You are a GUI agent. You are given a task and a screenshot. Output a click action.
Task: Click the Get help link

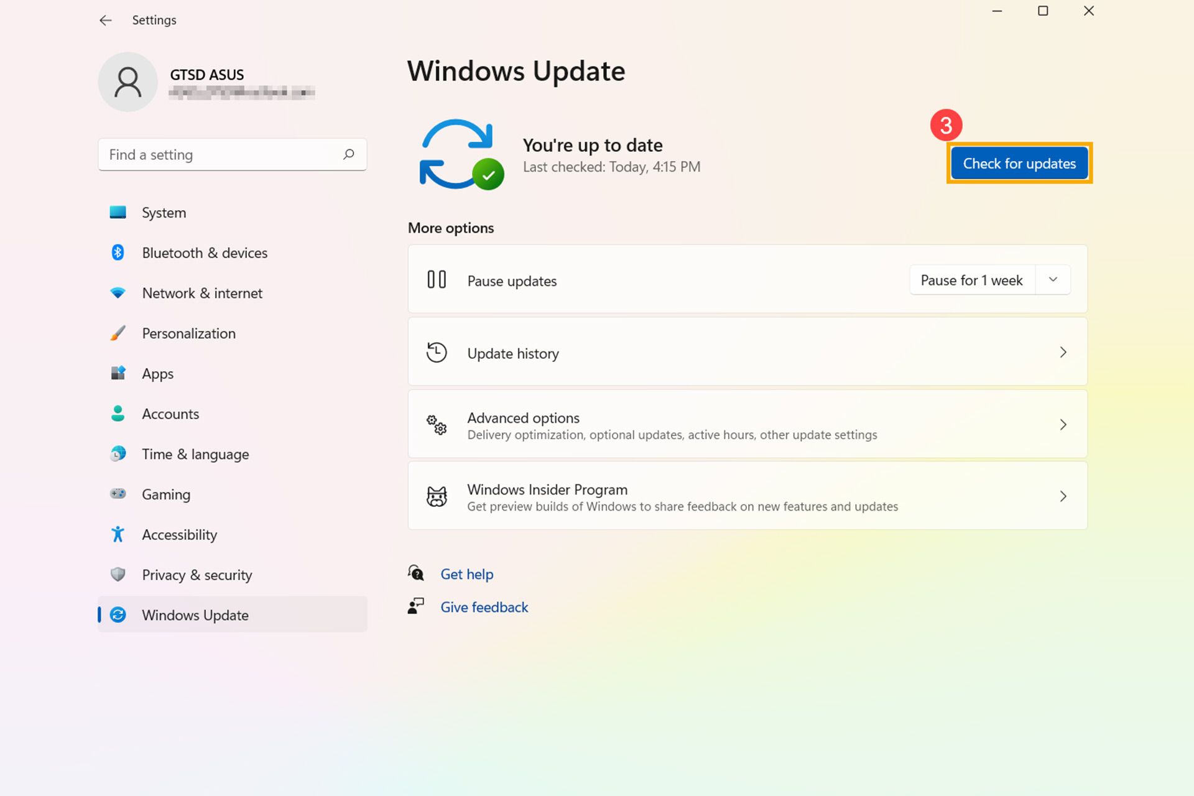point(466,573)
